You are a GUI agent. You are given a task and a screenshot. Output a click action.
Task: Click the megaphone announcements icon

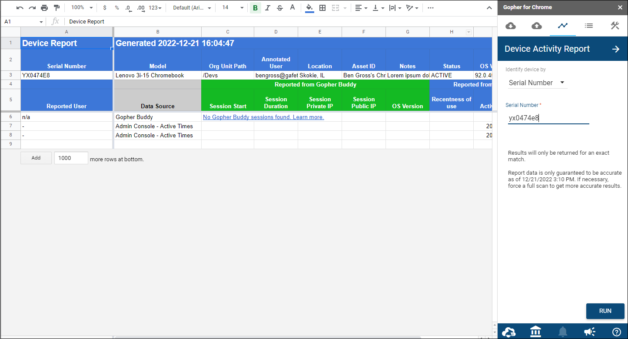pos(589,332)
